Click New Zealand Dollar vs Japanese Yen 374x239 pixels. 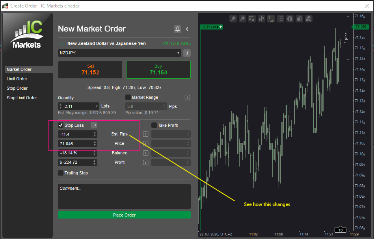106,43
